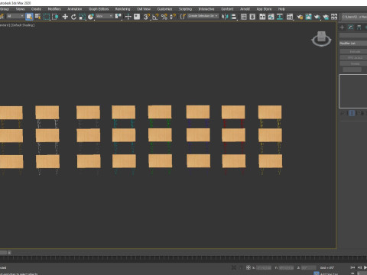Click Render in the Cloud icon
Image resolution: width=367 pixels, height=275 pixels.
(326, 17)
